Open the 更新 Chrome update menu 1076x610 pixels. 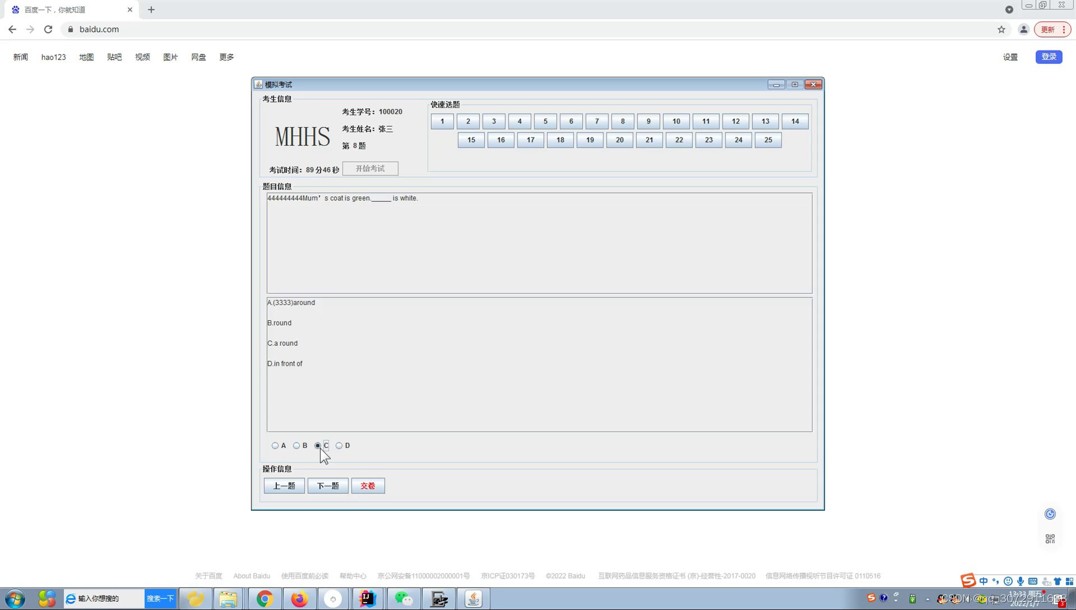coord(1052,29)
